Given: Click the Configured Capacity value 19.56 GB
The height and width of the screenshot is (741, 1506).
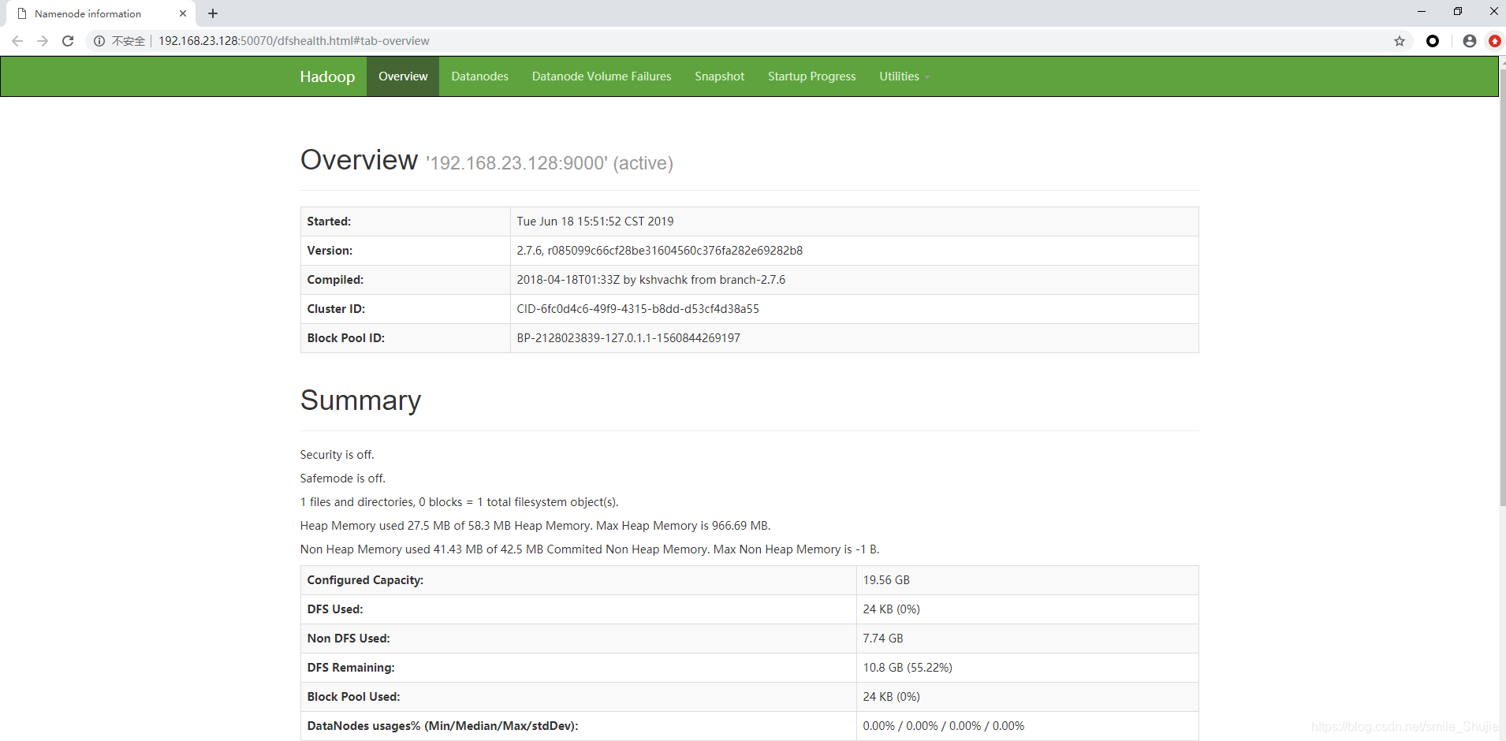Looking at the screenshot, I should click(886, 580).
